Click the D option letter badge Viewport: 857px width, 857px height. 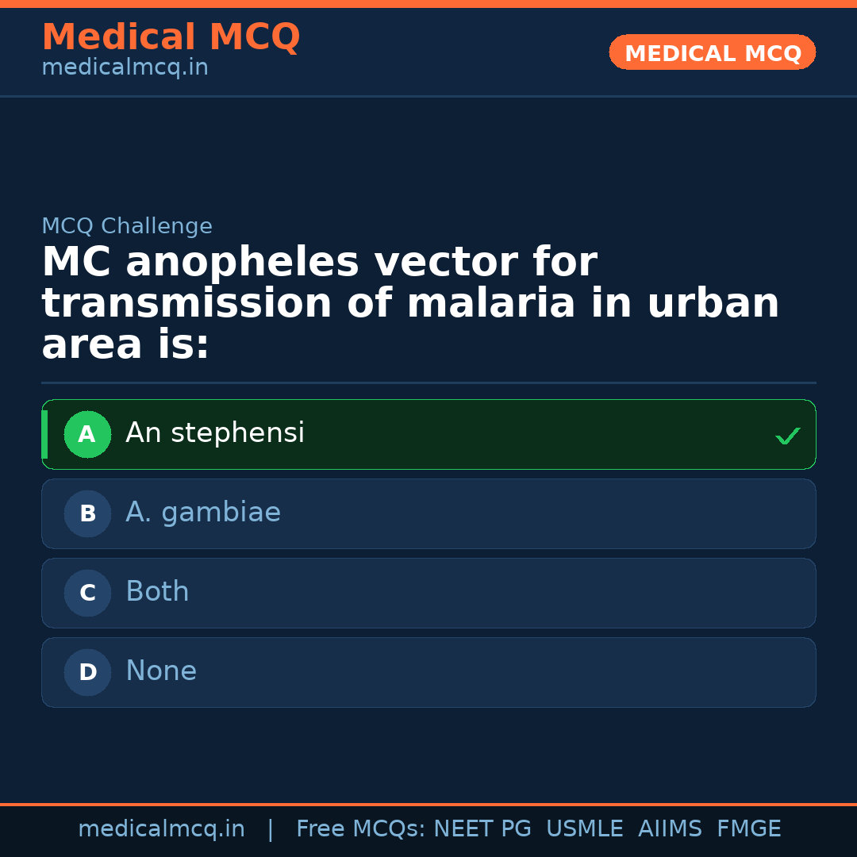click(x=87, y=672)
